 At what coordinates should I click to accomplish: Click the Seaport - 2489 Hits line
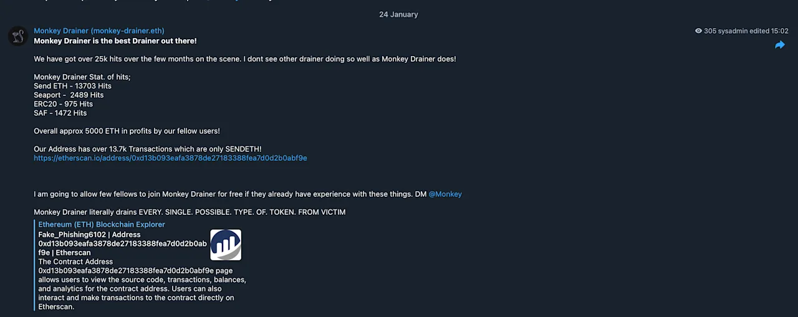(x=69, y=95)
